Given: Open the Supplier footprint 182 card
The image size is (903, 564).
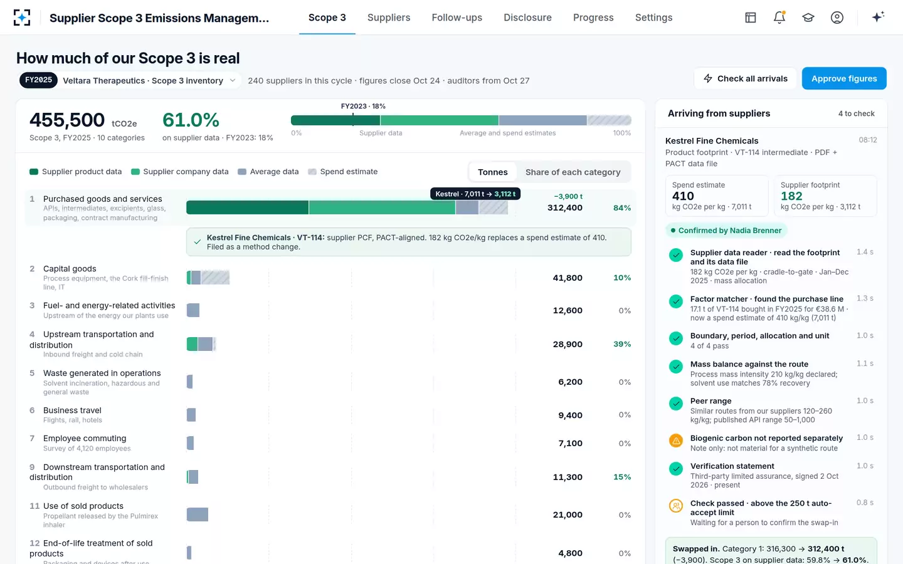Looking at the screenshot, I should click(825, 196).
